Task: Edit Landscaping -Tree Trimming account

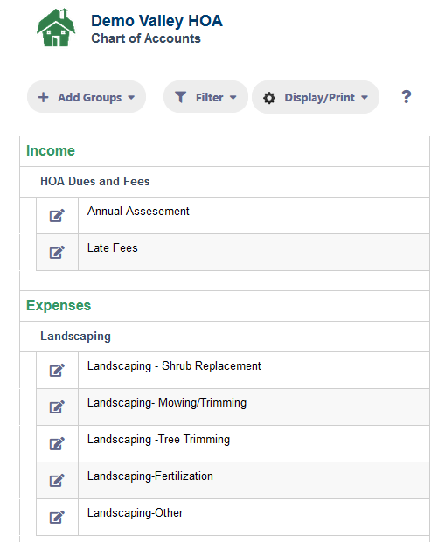Action: coord(57,443)
